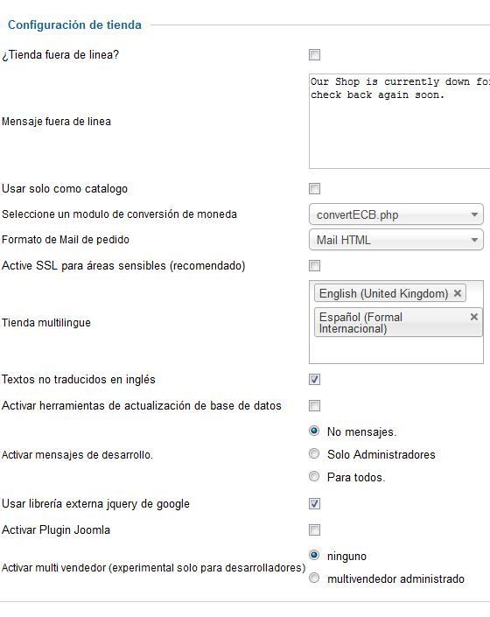This screenshot has width=490, height=617.
Task: Choose 'multivendedor administrado' radio option
Action: 314,578
